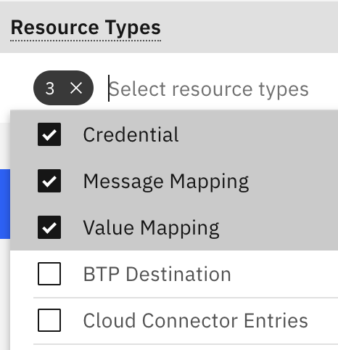Click the selection count badge showing 3
This screenshot has height=350, width=338.
coord(63,88)
